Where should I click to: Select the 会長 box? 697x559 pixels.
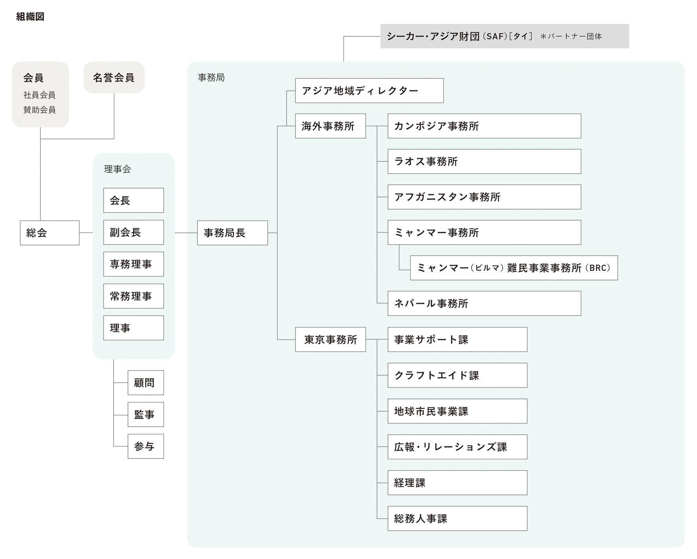point(134,200)
